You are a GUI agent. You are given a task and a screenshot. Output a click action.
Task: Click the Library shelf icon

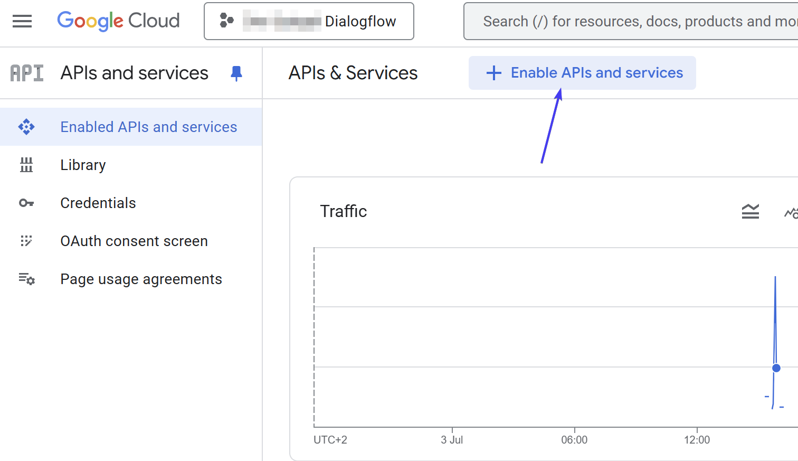[26, 165]
